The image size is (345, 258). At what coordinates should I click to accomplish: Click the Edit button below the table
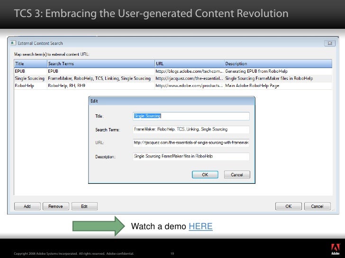(84, 206)
